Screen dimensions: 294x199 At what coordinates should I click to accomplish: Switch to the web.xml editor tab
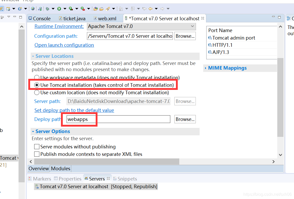tap(105, 18)
